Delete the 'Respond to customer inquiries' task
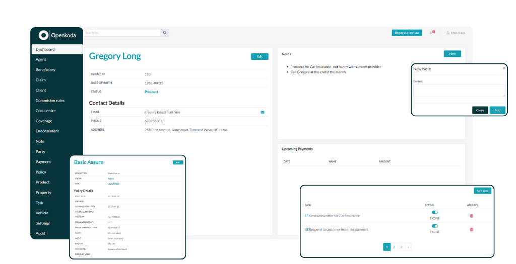516x264 pixels. pyautogui.click(x=472, y=229)
